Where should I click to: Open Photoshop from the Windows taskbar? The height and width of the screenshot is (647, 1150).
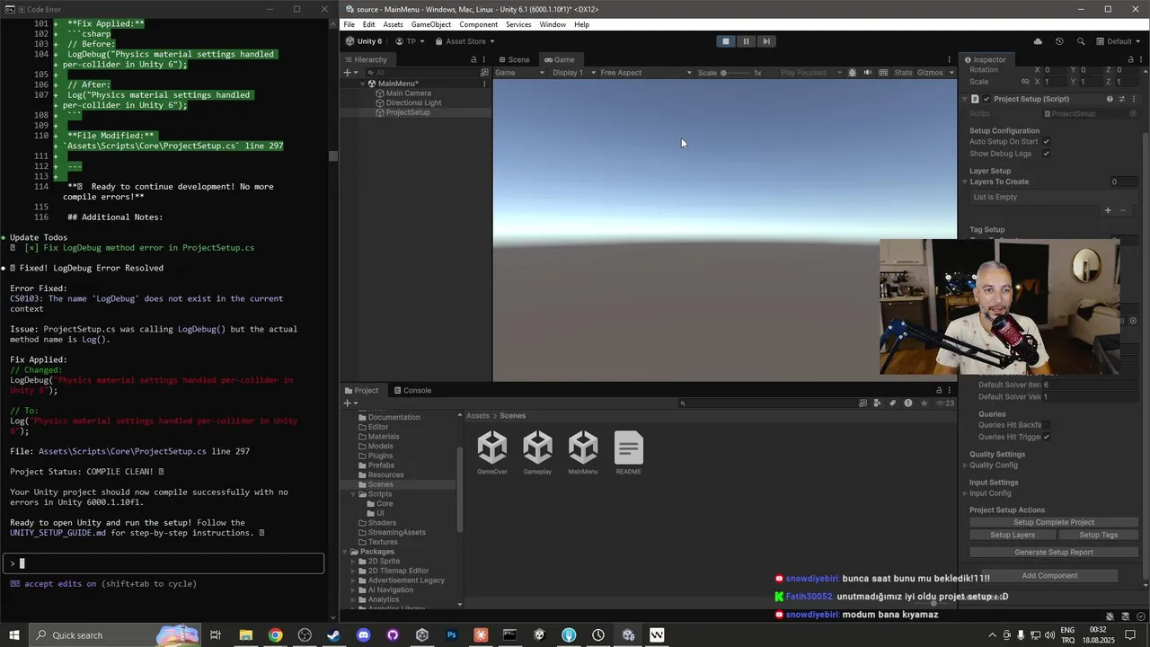click(451, 635)
